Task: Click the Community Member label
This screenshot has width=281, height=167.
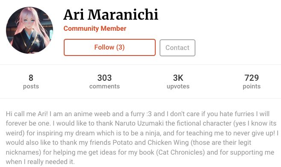Action: pos(95,29)
